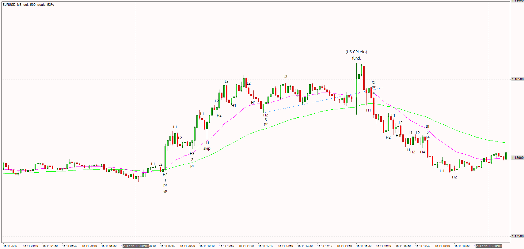Click the 15 11 16:10 time label

click(x=383, y=246)
